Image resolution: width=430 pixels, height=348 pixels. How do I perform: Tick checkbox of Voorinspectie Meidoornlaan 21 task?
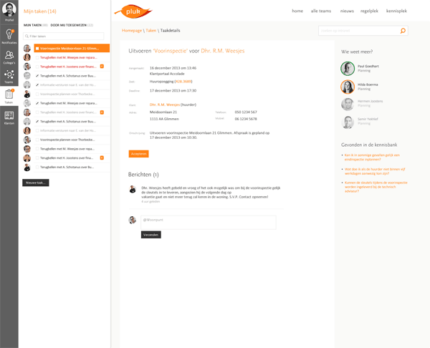pyautogui.click(x=37, y=49)
